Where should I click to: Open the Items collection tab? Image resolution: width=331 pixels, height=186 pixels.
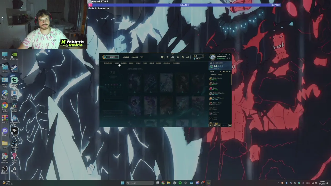(145, 63)
